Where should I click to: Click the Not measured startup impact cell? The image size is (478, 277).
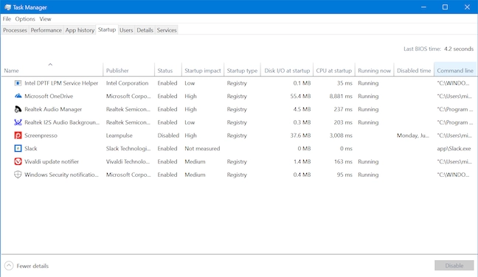click(202, 149)
